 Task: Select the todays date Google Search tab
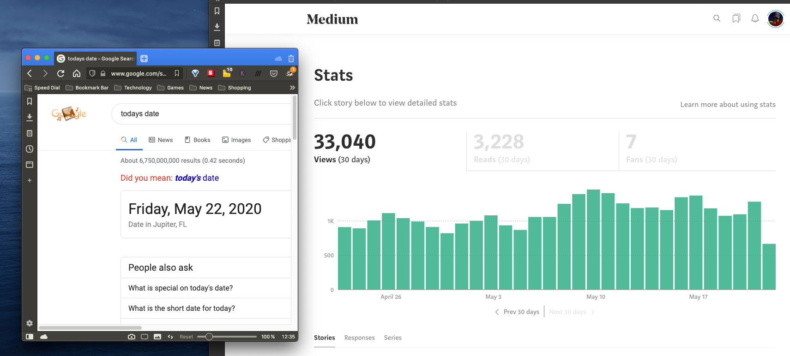coord(96,59)
